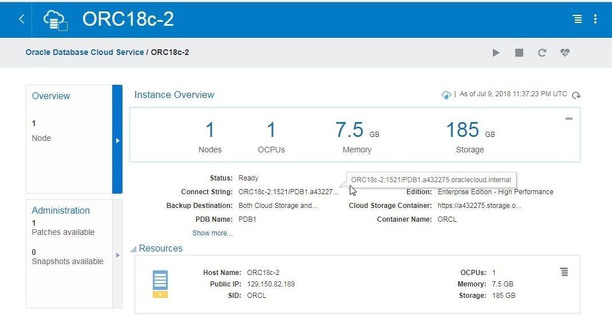This screenshot has width=612, height=326.
Task: Click the cloud database service icon
Action: pyautogui.click(x=55, y=19)
